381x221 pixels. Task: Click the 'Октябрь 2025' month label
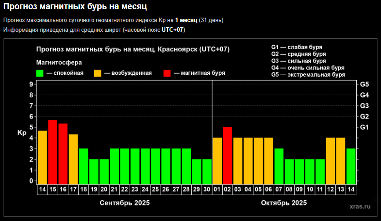point(284,203)
